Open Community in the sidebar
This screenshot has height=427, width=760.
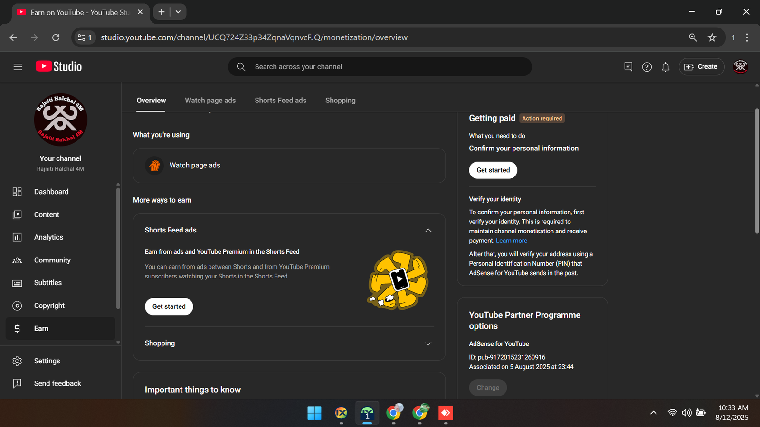click(60, 260)
